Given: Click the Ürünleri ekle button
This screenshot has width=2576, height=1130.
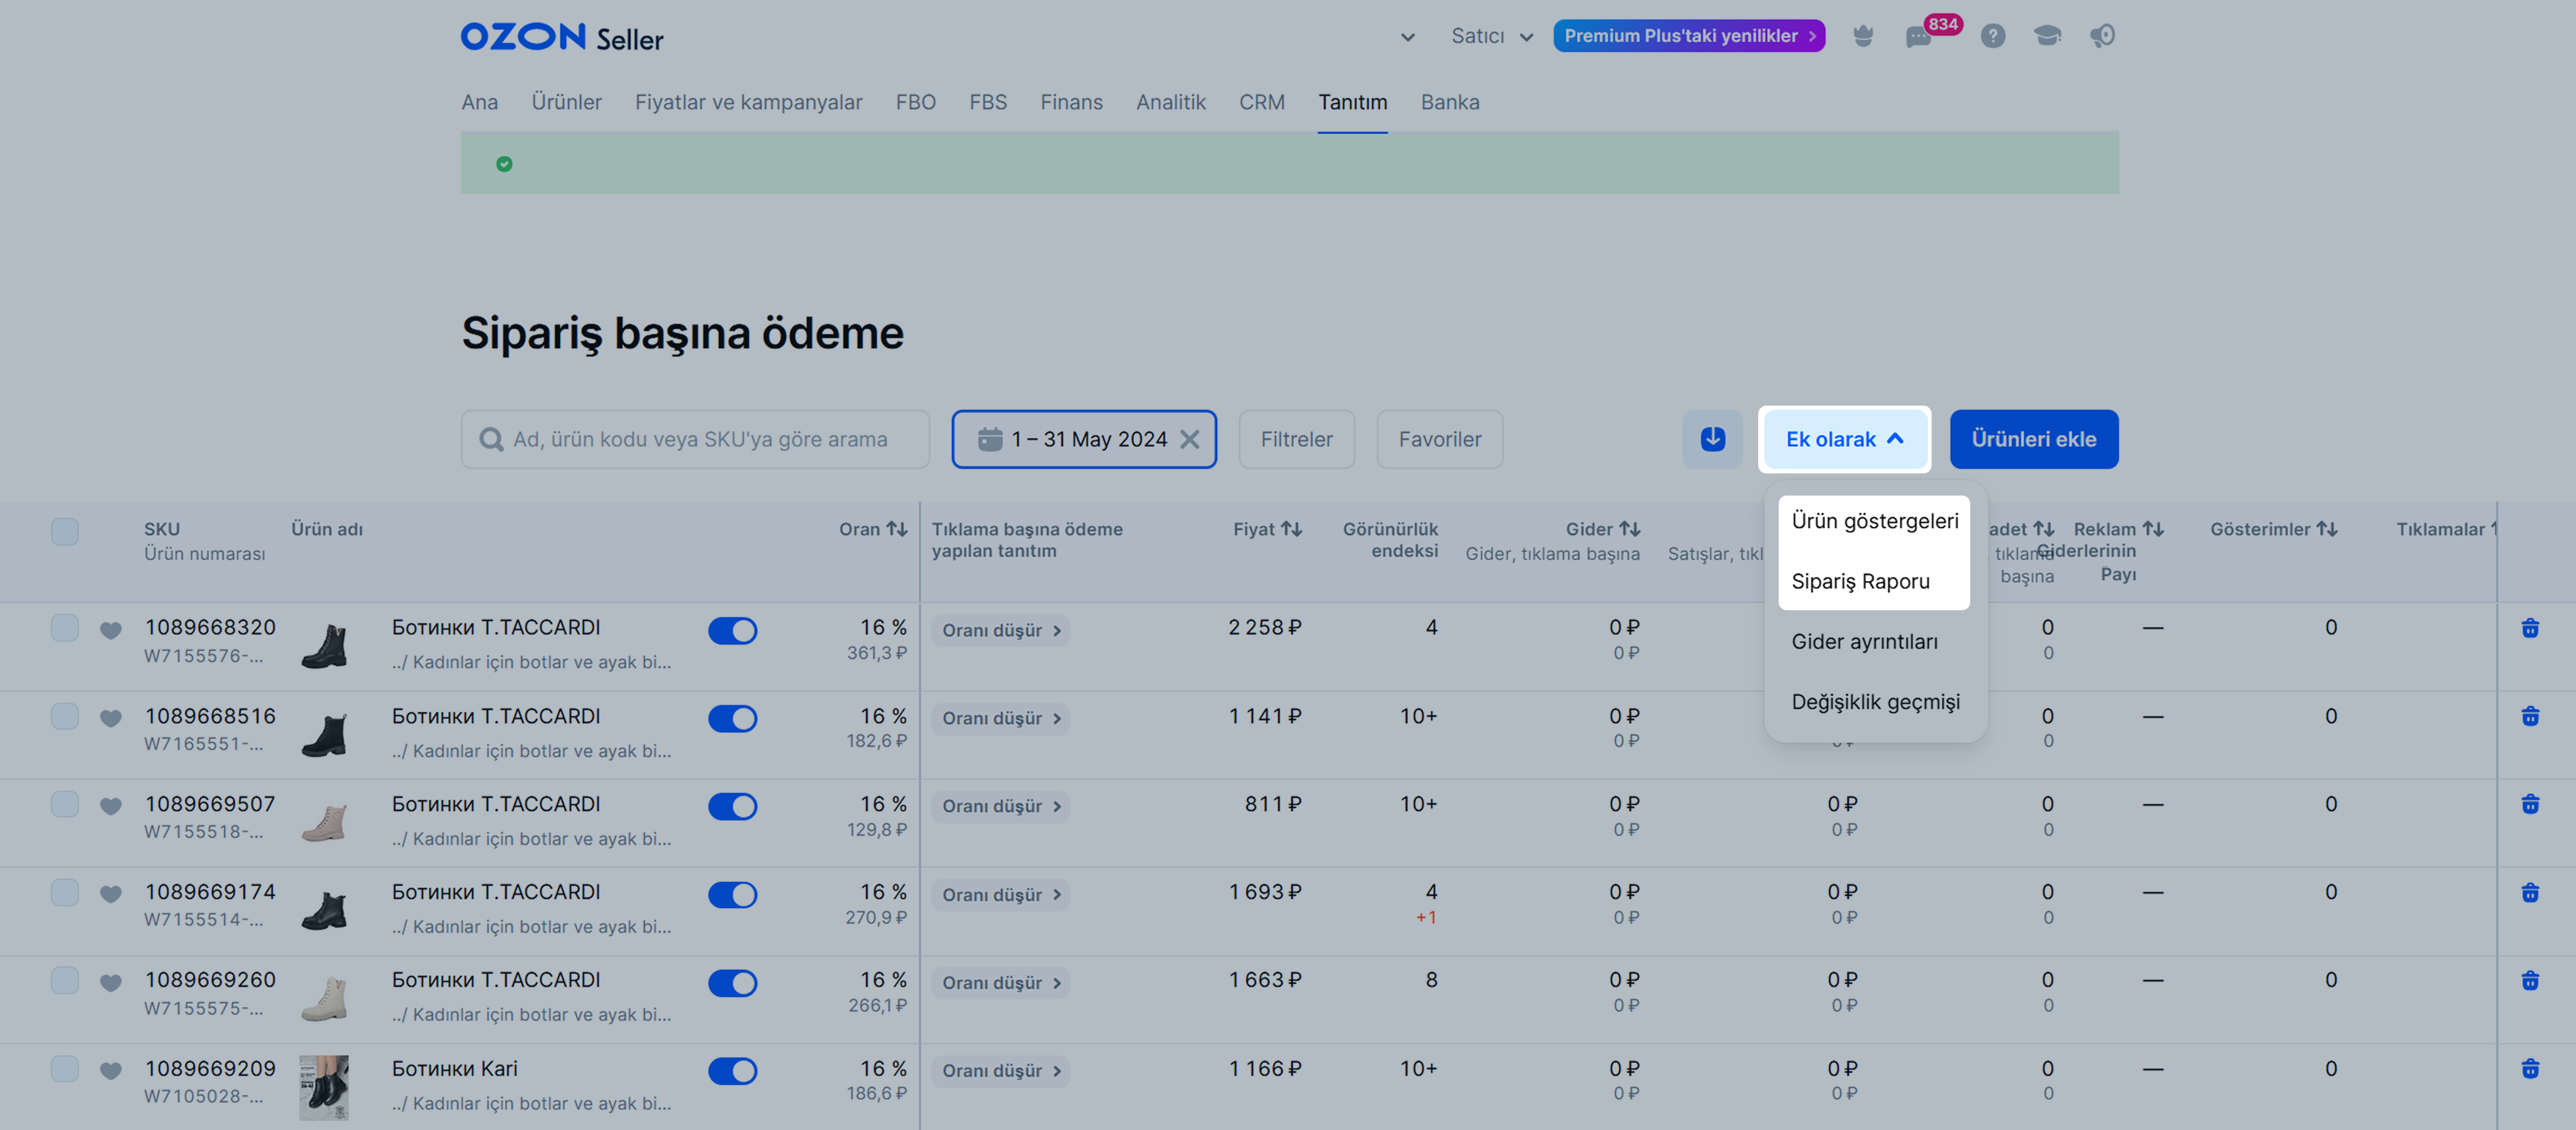Looking at the screenshot, I should [x=2033, y=439].
